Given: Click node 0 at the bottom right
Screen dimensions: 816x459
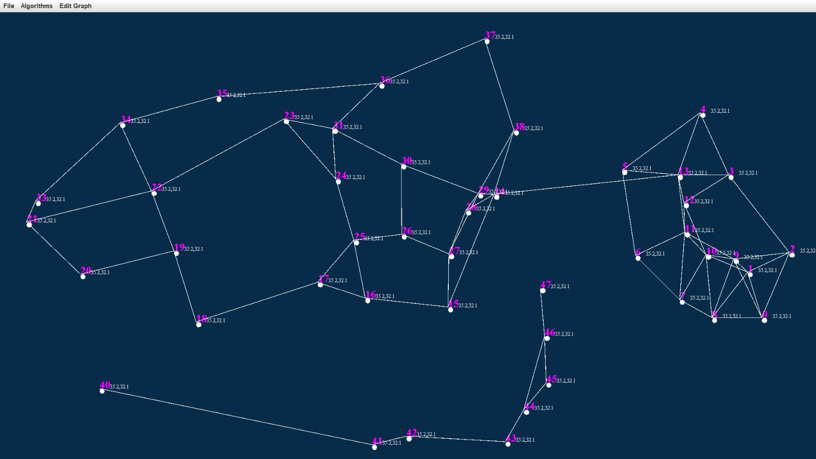Looking at the screenshot, I should coord(763,320).
